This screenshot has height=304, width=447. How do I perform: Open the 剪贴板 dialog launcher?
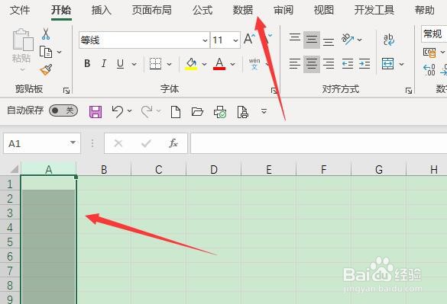(x=66, y=91)
